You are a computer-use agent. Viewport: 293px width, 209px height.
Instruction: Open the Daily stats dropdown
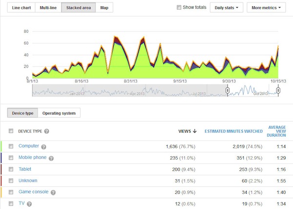tap(227, 8)
